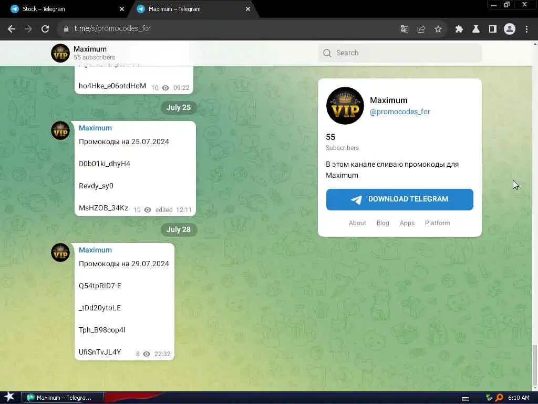
Task: Open the 09:22 post timestamp
Action: tap(181, 88)
